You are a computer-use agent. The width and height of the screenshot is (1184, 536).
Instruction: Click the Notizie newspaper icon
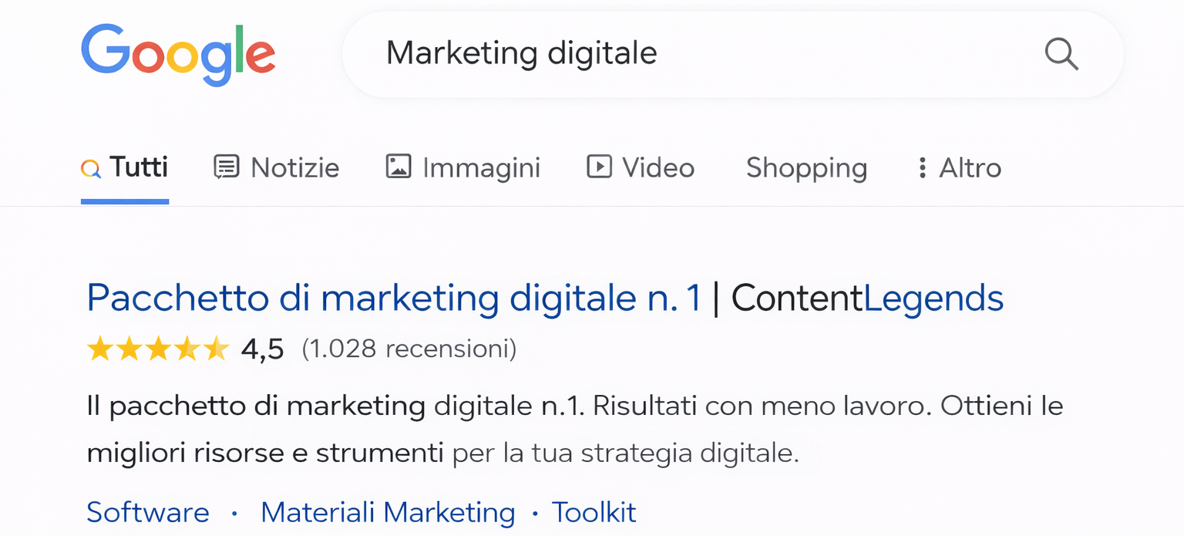click(226, 167)
